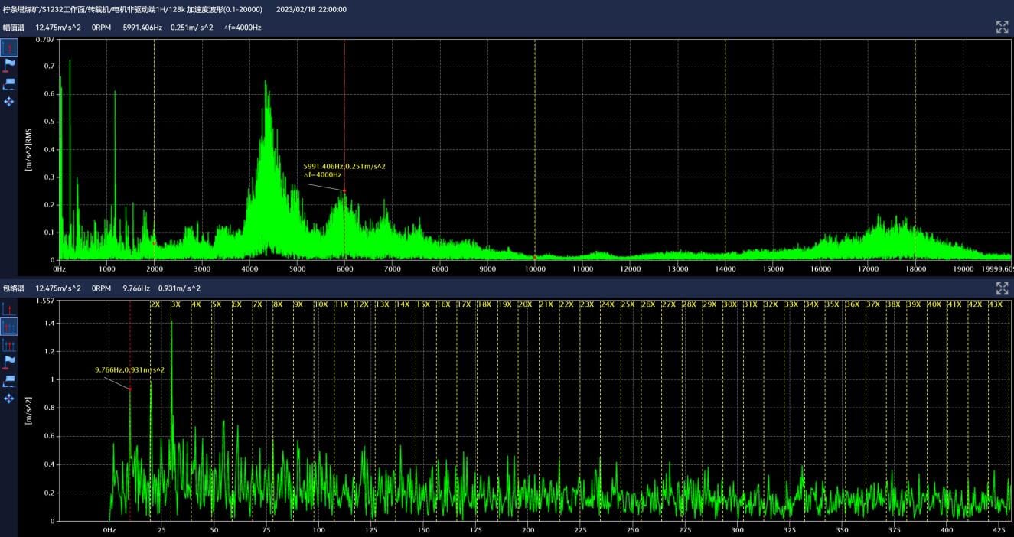Select single cursor tool in amplitude spectrum panel
The image size is (1014, 537).
click(x=9, y=48)
